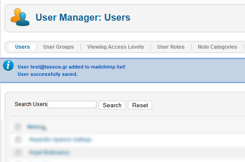Click the Reset button
Screen dimensions: 245x162
pos(140,105)
